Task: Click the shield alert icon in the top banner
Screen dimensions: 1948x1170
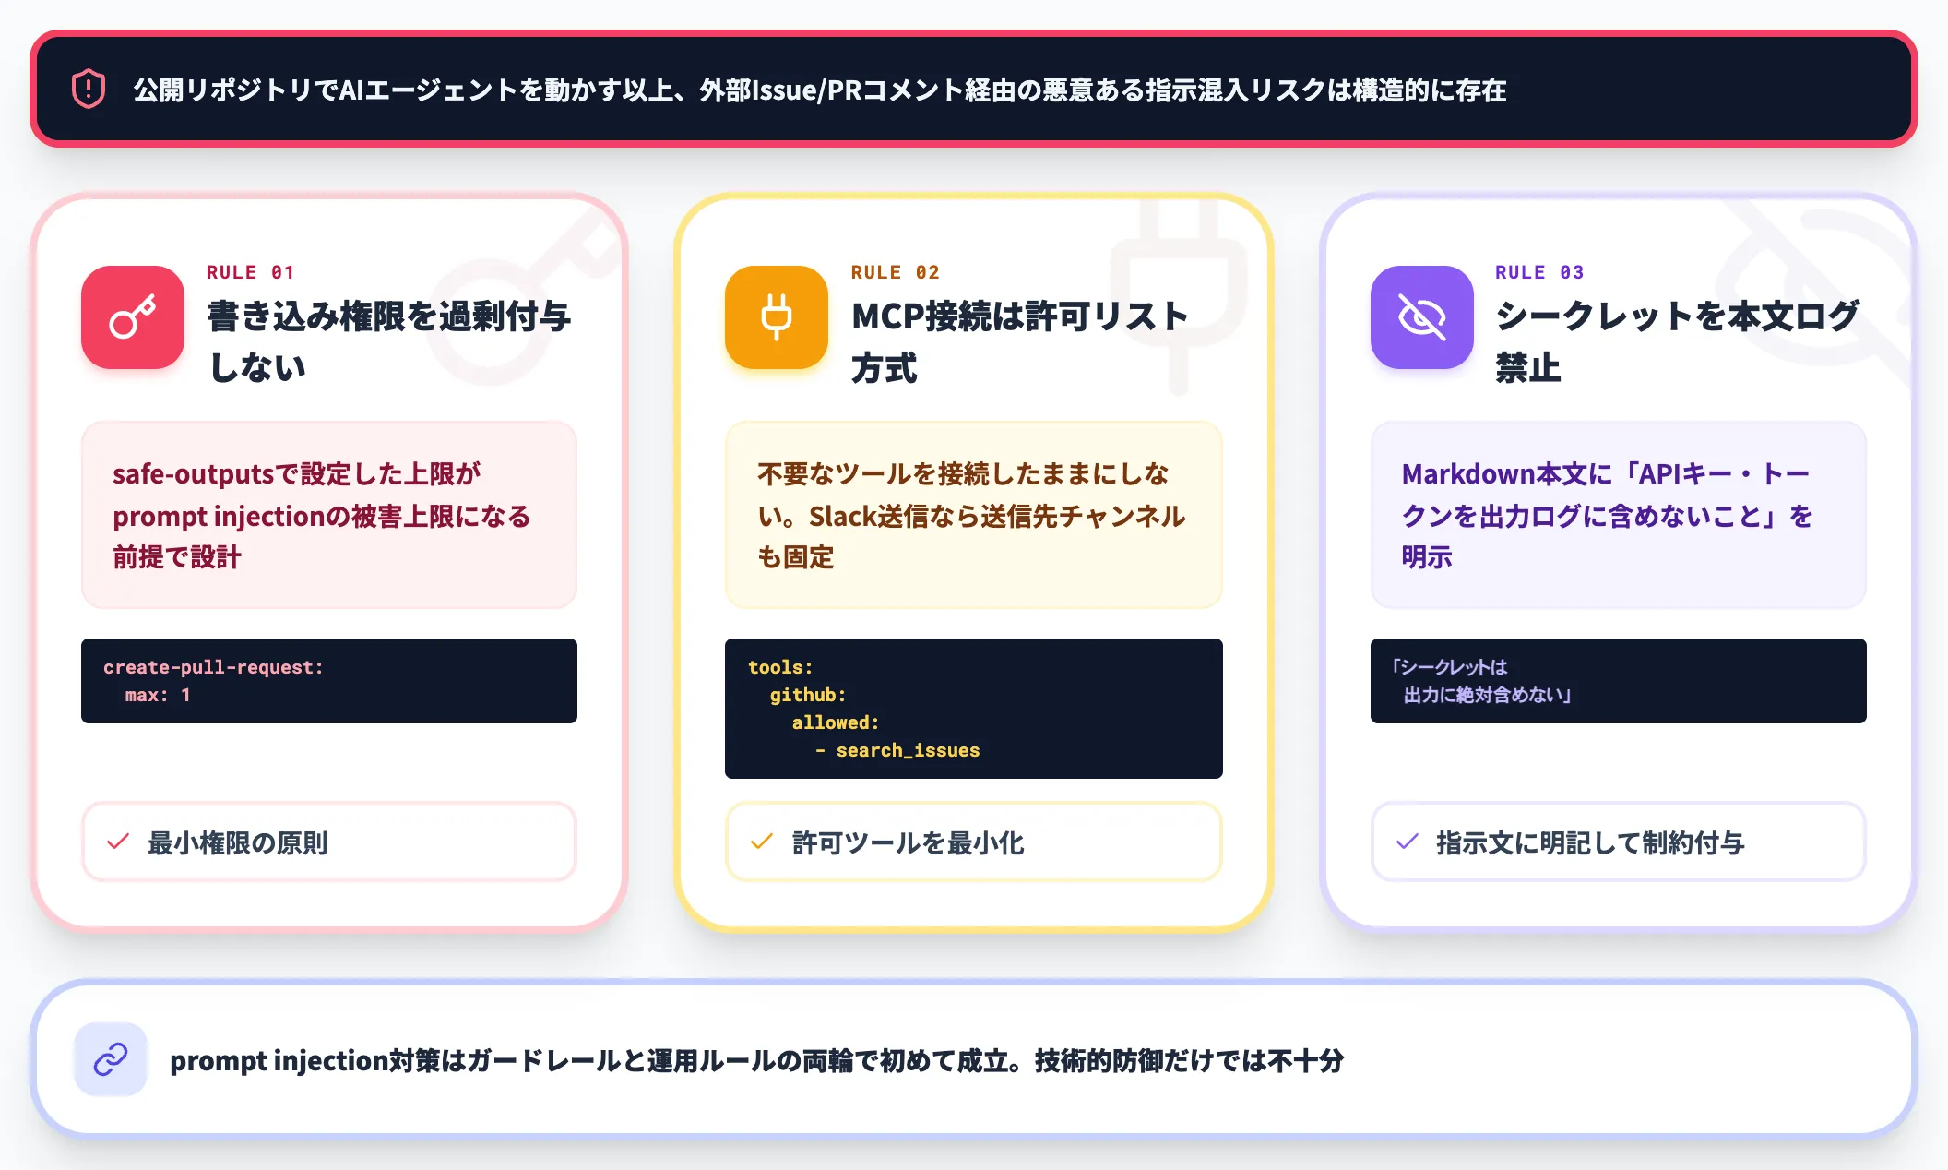Action: coord(89,89)
